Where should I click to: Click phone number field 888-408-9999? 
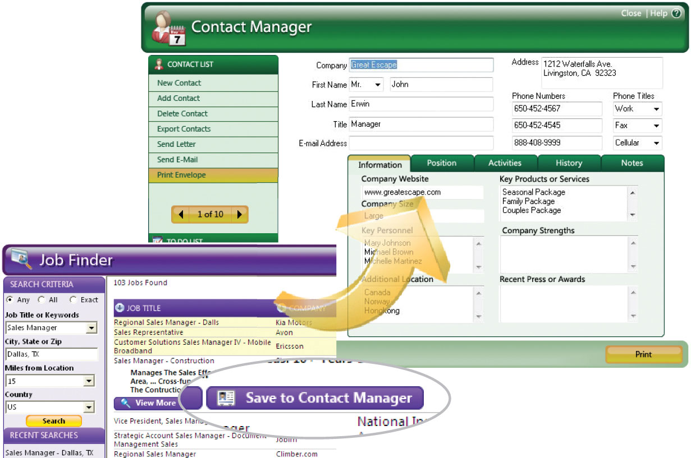tap(557, 143)
